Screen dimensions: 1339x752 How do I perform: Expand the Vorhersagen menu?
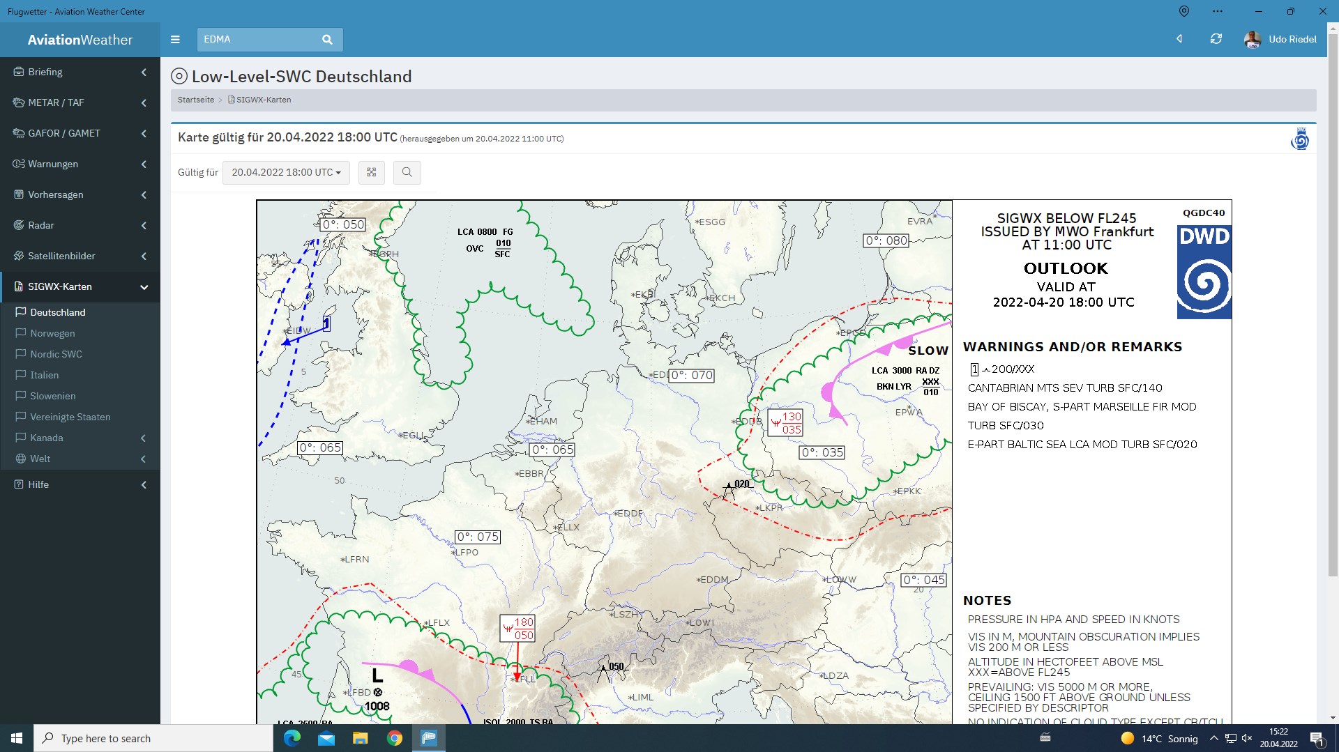[x=80, y=194]
